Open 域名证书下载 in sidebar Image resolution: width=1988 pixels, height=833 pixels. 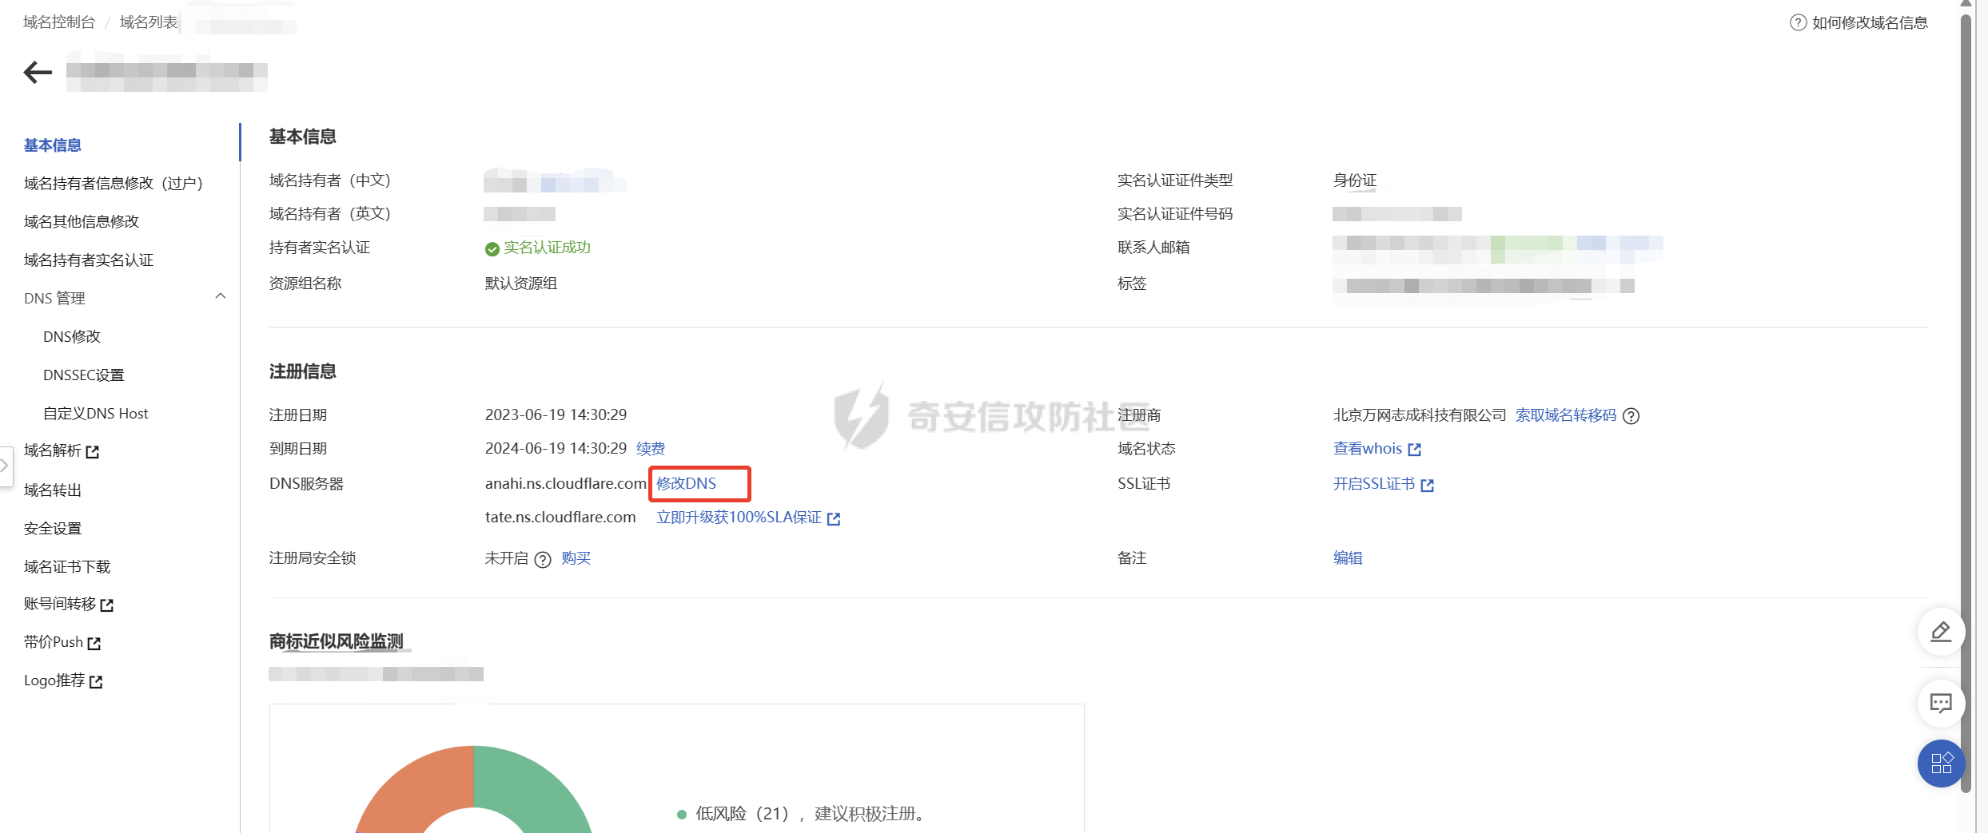click(x=67, y=567)
